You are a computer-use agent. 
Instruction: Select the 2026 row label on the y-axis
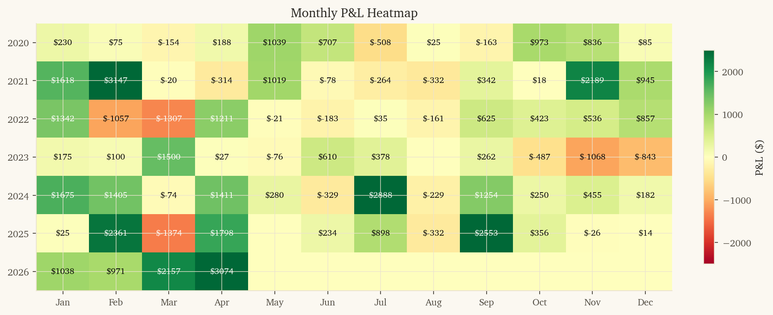click(18, 272)
